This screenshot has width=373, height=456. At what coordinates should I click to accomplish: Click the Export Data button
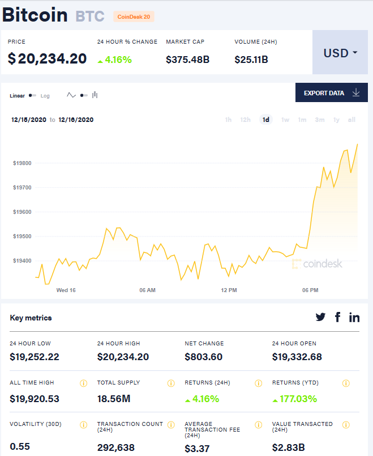pos(331,93)
